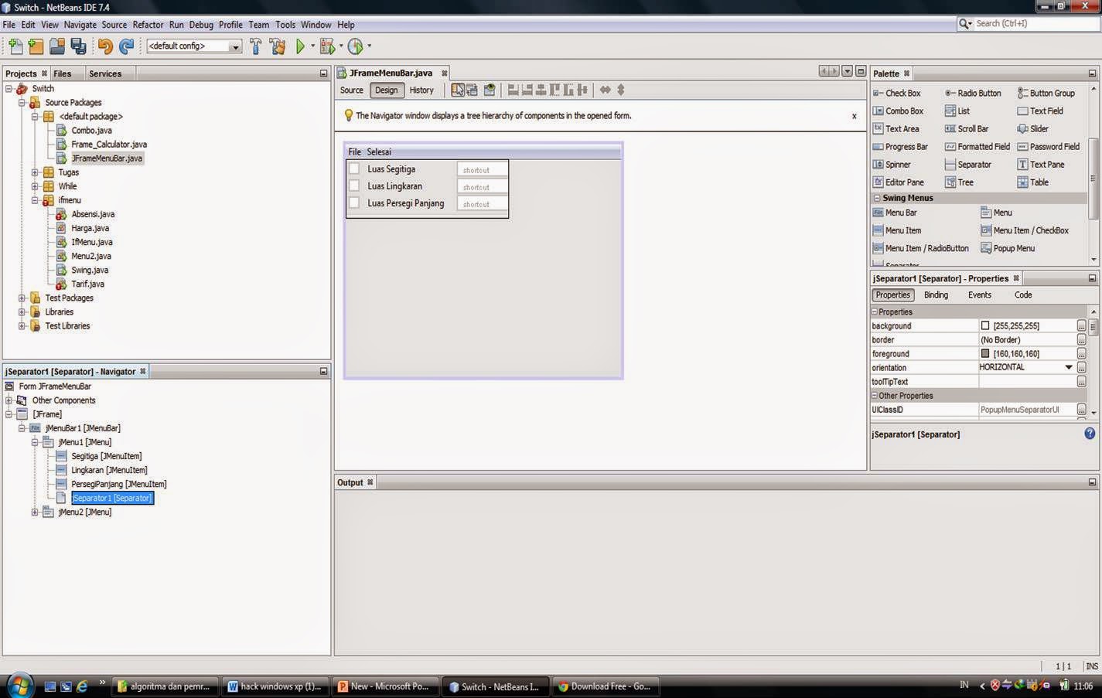Click the Clean and Build Project icon

point(278,46)
